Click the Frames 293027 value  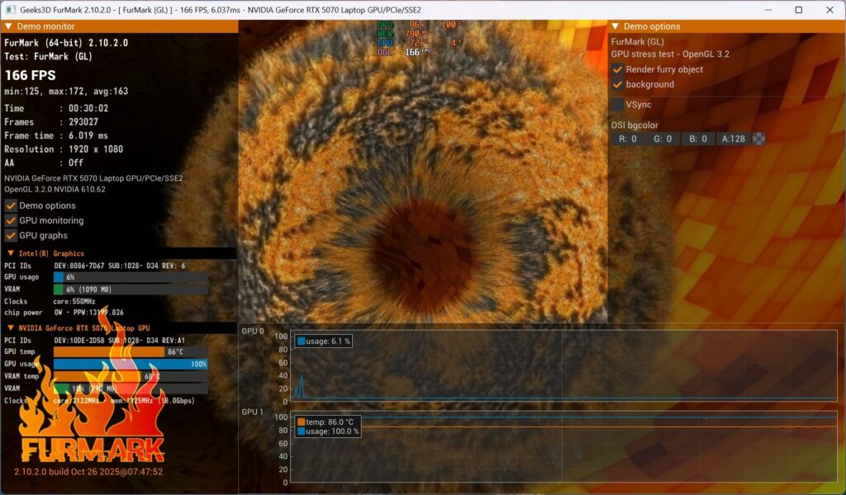click(x=83, y=122)
